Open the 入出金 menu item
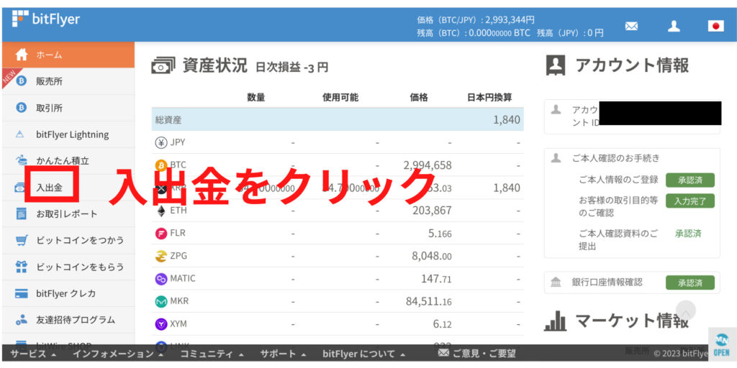The width and height of the screenshot is (737, 368). pos(68,188)
